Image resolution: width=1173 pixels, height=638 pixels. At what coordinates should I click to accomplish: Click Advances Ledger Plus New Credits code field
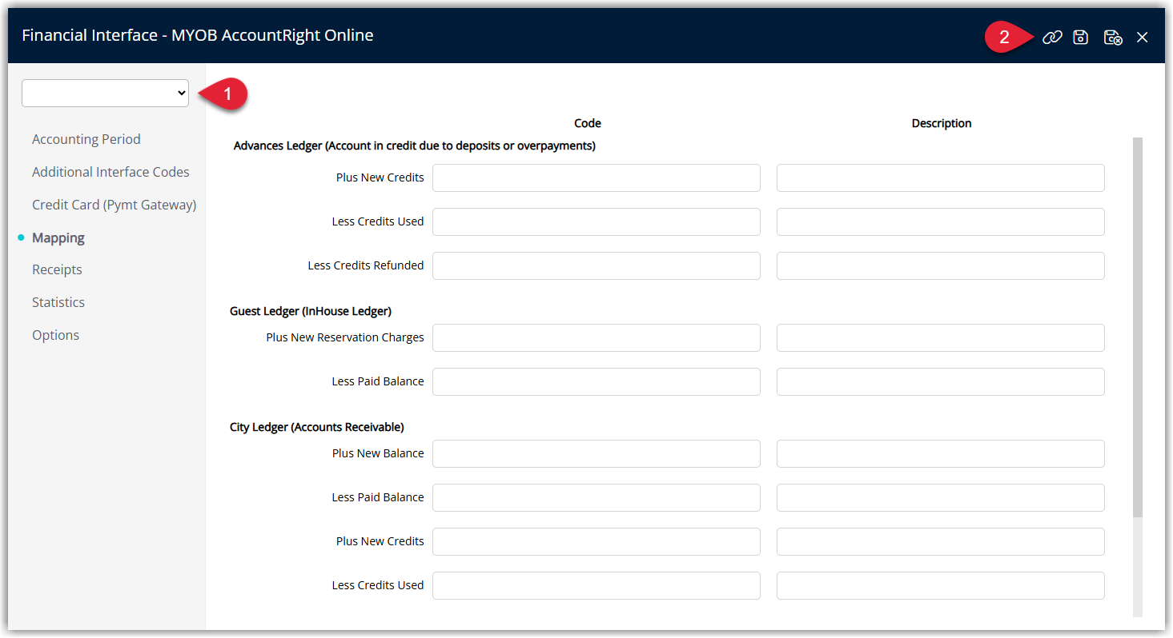pos(597,177)
